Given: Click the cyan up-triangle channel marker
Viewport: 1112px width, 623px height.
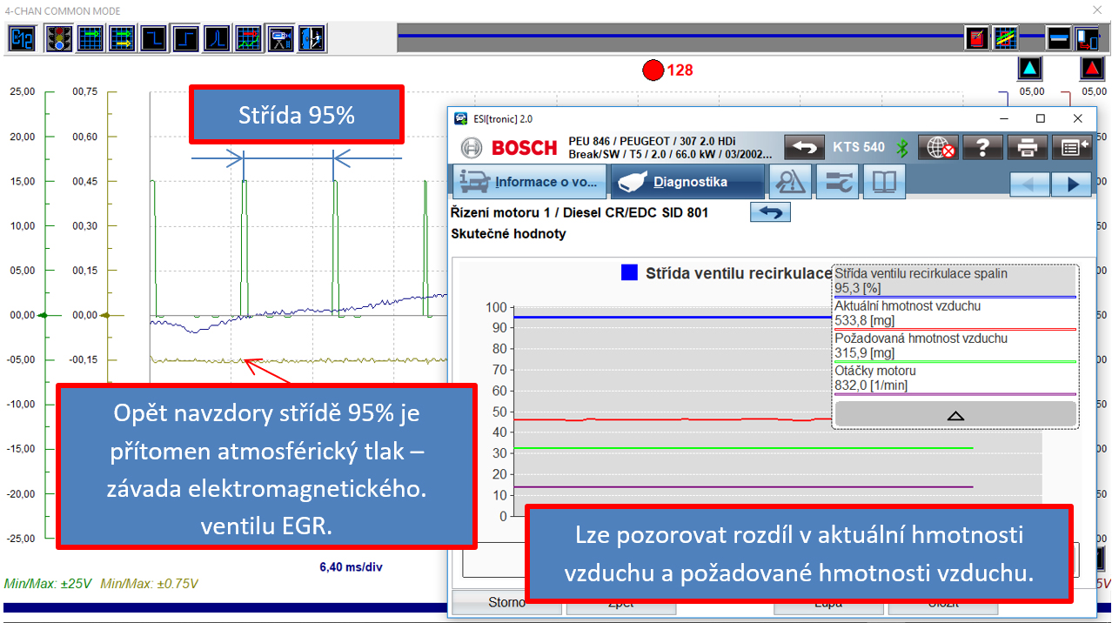Looking at the screenshot, I should (x=1030, y=68).
